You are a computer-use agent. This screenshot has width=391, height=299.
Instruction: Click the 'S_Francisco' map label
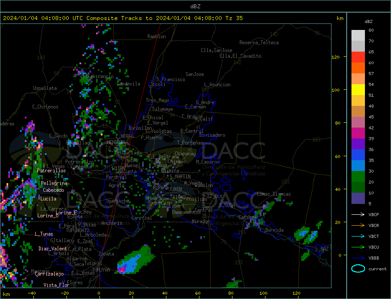pyautogui.click(x=171, y=79)
